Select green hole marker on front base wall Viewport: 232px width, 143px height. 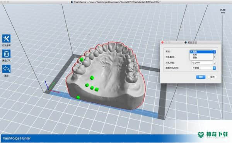click(x=78, y=97)
